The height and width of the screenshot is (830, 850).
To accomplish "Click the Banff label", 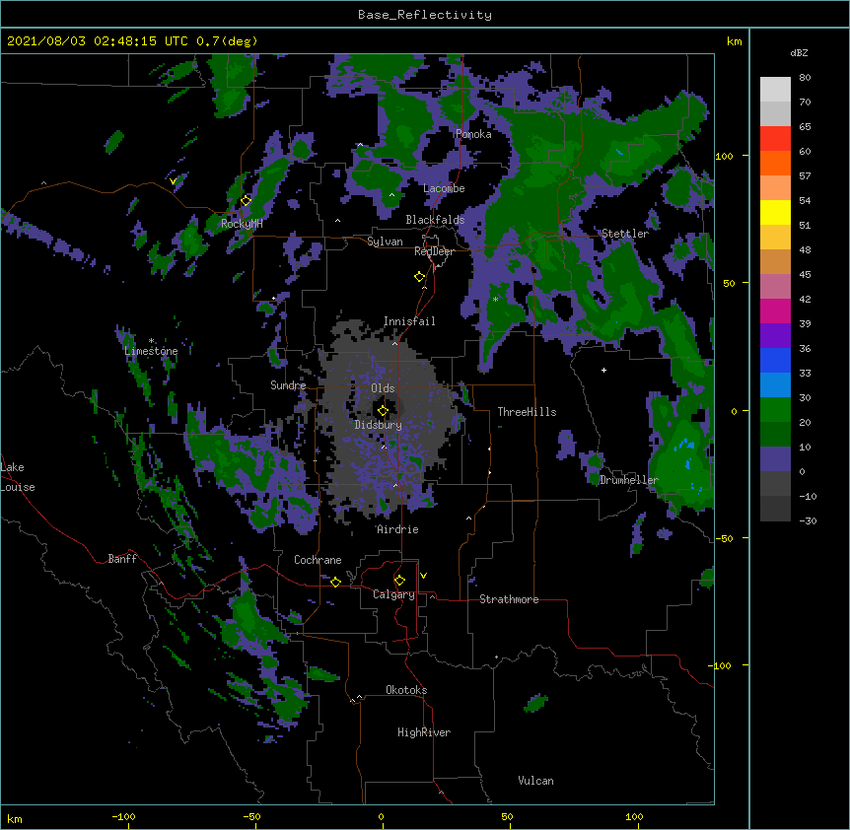I will coord(122,559).
